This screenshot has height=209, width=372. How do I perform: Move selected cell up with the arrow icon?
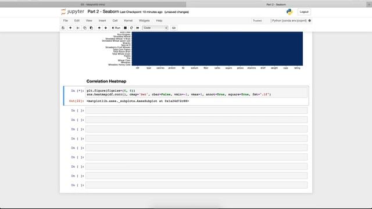(x=99, y=28)
